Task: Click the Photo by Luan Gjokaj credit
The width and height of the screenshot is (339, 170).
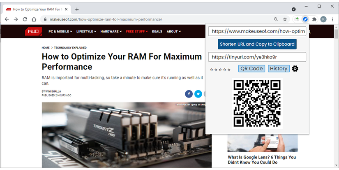Action: [190, 105]
